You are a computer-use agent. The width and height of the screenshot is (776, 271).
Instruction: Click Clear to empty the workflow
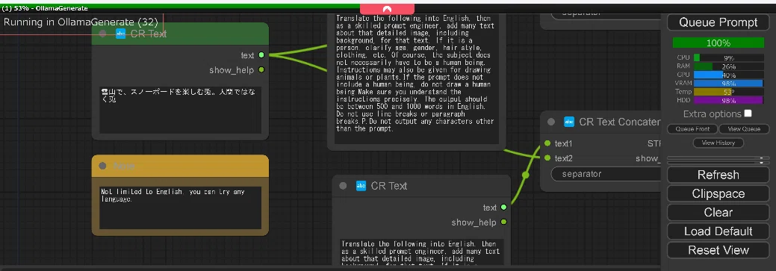(718, 213)
